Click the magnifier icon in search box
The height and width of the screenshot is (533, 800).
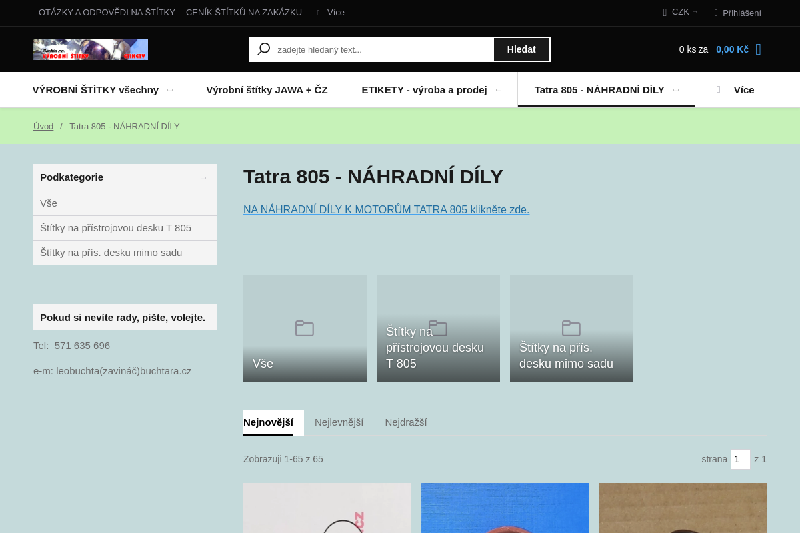(x=264, y=49)
